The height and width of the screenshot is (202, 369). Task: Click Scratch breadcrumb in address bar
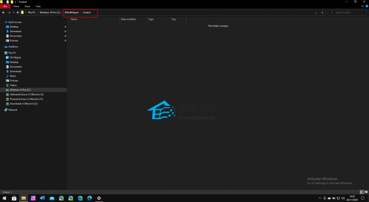tap(87, 12)
